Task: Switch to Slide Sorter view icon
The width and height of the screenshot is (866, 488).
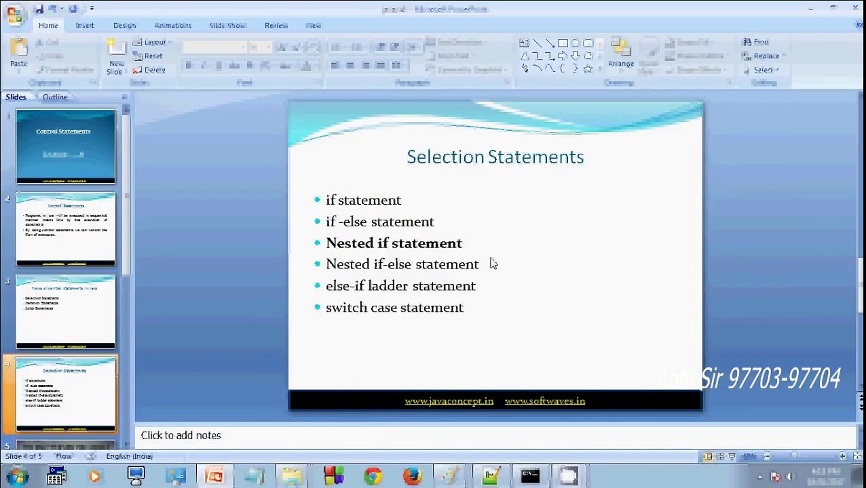Action: coord(719,456)
